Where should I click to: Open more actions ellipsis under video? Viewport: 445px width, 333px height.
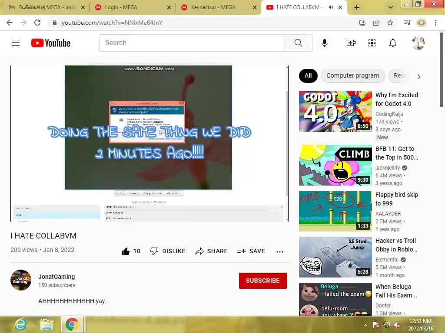(x=280, y=251)
